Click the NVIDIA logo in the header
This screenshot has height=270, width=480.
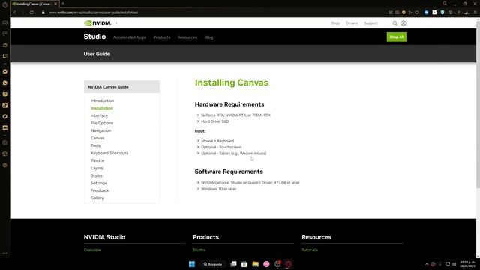click(x=97, y=23)
